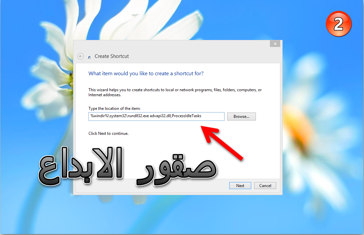Continue with the Next button
Image resolution: width=364 pixels, height=235 pixels.
tap(240, 185)
